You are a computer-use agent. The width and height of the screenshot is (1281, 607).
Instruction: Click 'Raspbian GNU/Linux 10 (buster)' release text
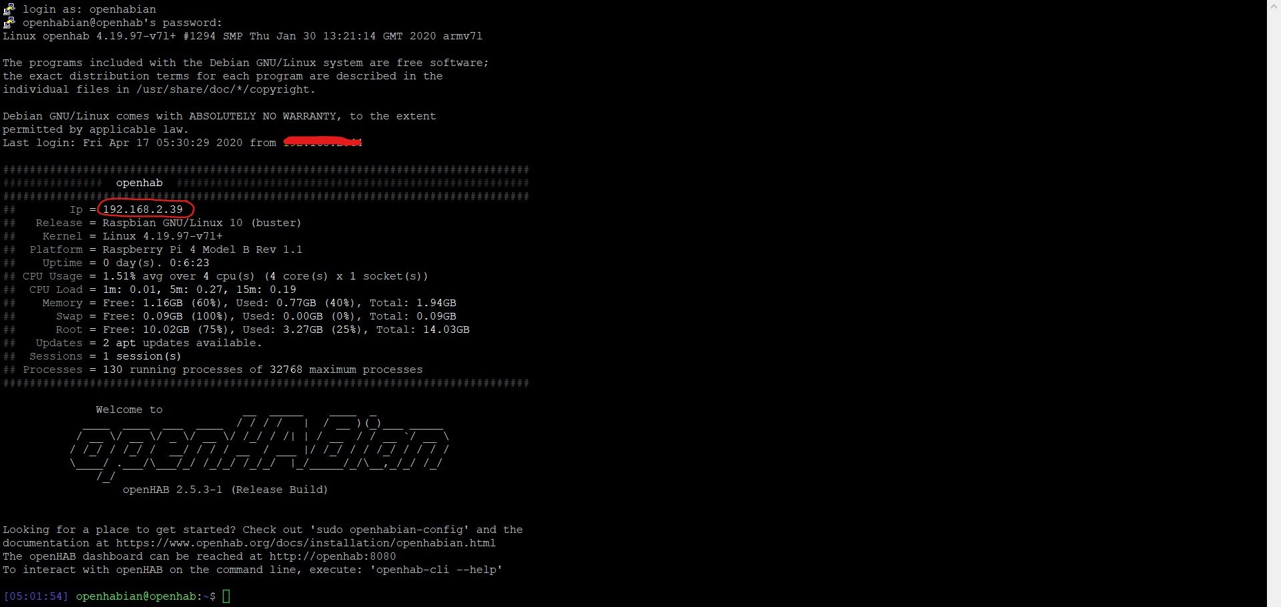click(x=202, y=223)
